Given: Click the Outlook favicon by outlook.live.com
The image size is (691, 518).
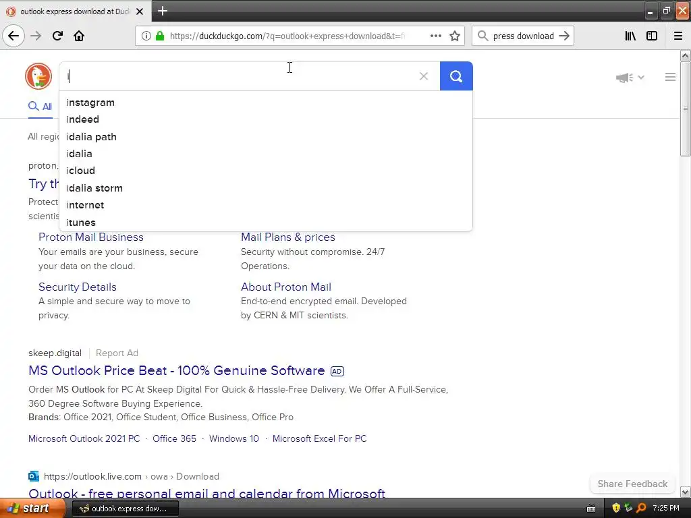Looking at the screenshot, I should click(x=34, y=476).
